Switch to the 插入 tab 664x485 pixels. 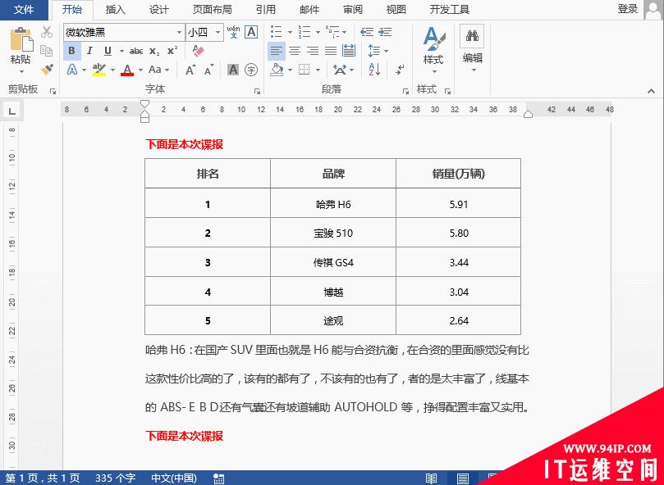click(x=115, y=9)
